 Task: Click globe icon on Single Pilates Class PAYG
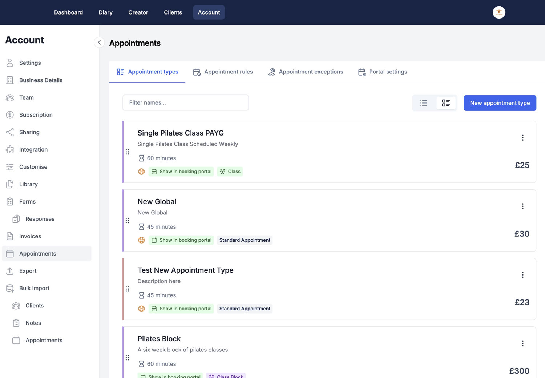click(142, 172)
